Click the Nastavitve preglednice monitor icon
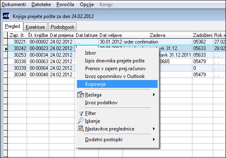Viewport: 226px width, 158px height. tap(80, 128)
